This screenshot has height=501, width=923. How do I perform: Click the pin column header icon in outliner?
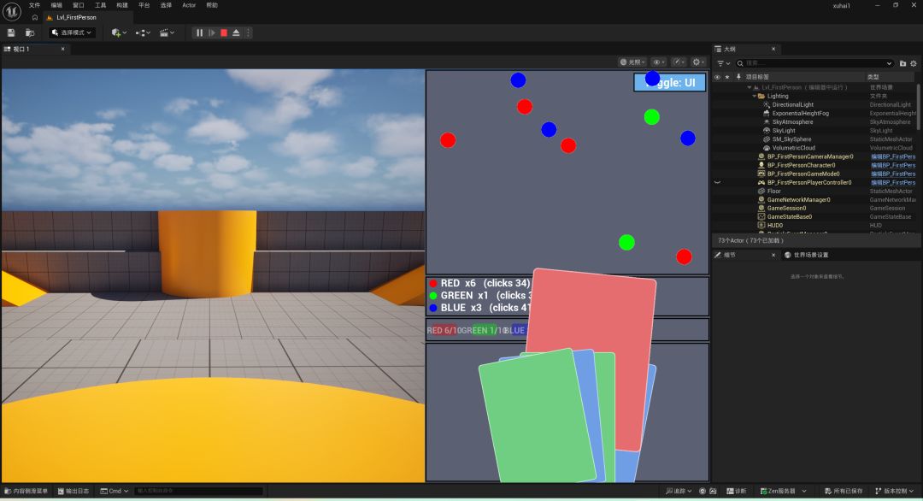tap(738, 77)
